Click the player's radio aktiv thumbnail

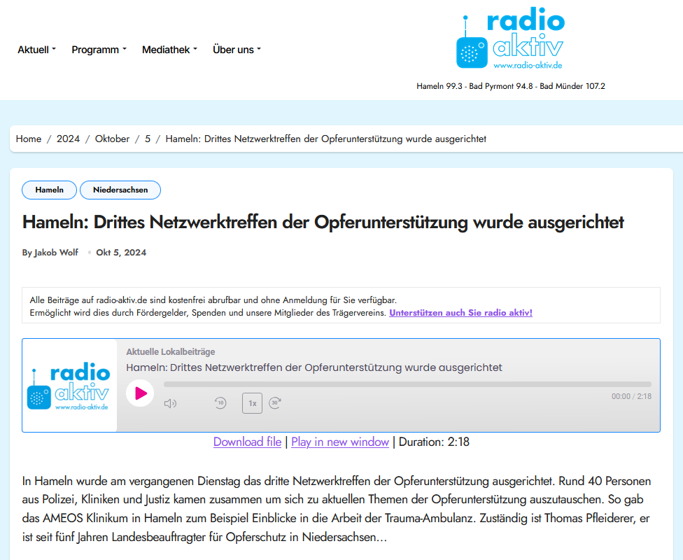coord(70,386)
